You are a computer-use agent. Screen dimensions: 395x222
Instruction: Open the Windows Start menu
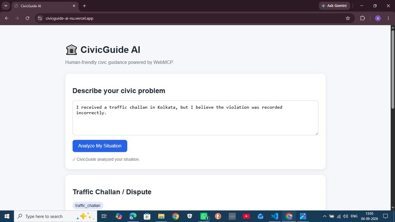coord(7,216)
